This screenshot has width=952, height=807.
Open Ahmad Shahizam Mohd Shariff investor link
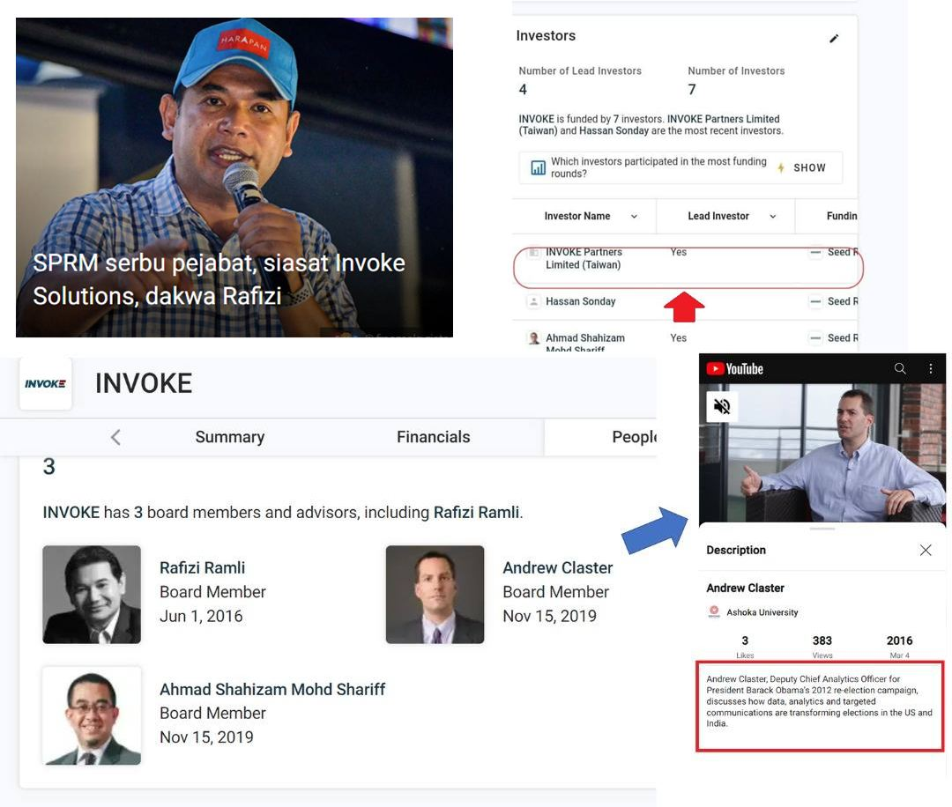pyautogui.click(x=585, y=343)
